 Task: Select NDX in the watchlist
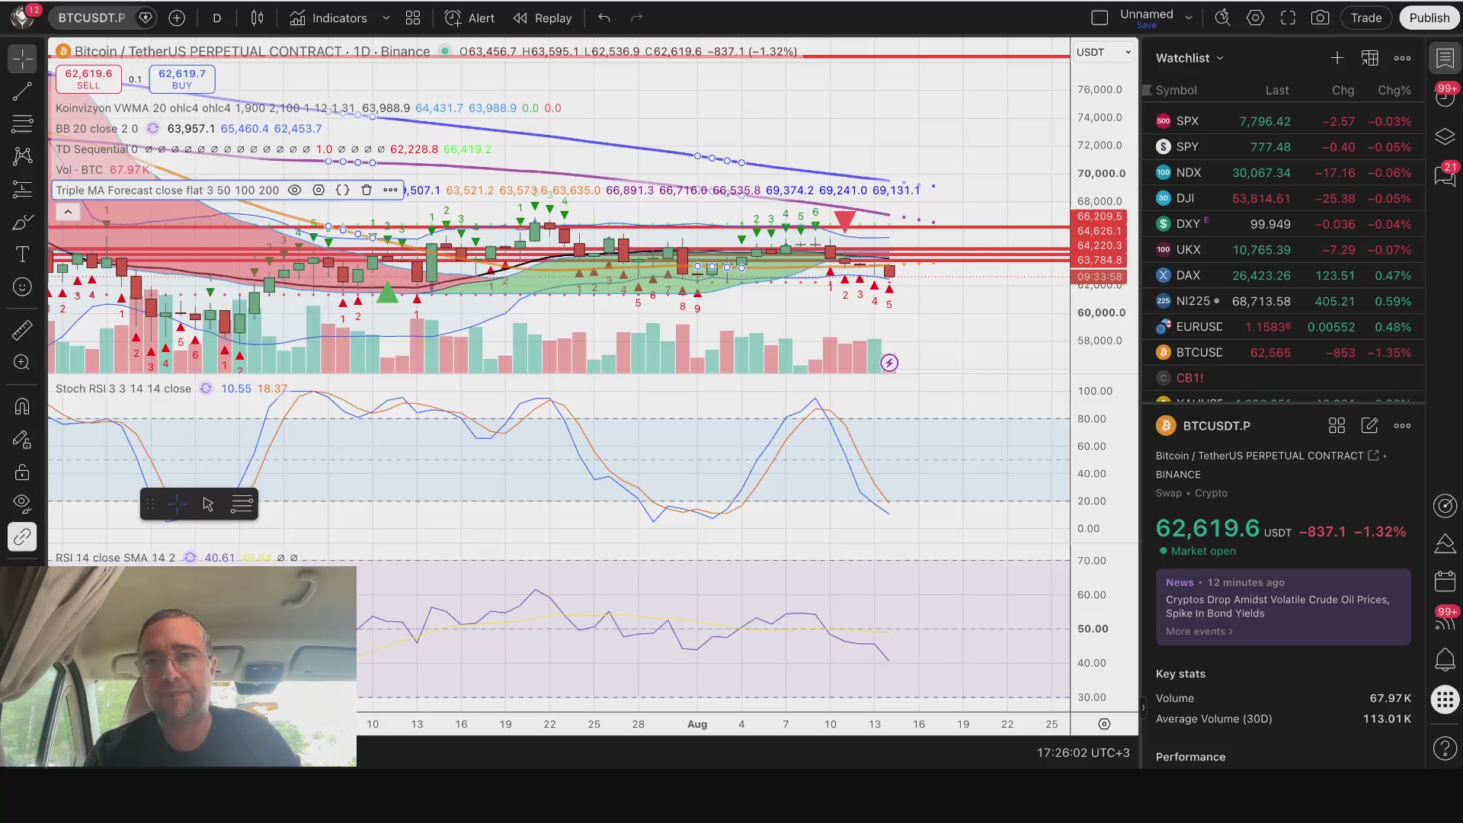1283,173
